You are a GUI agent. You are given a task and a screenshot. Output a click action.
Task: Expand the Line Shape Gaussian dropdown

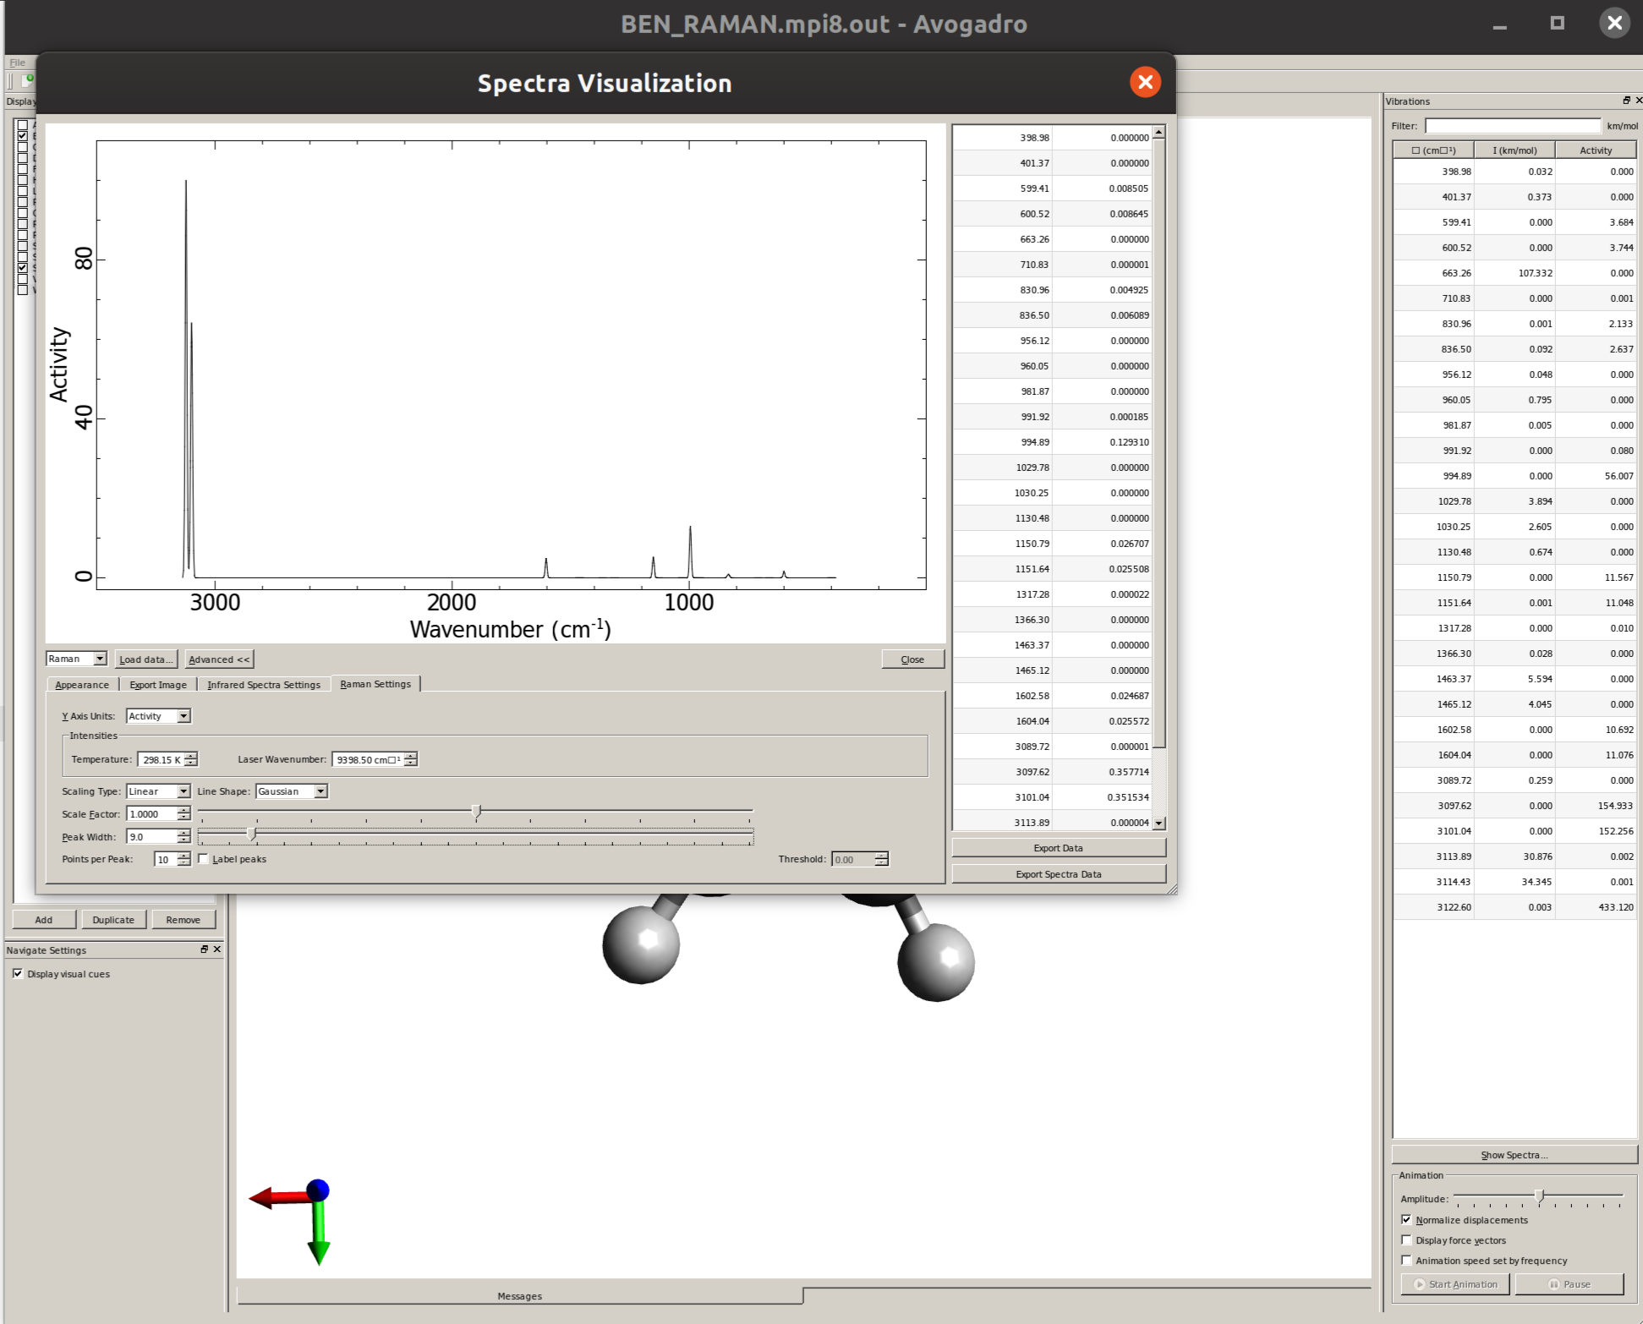[x=320, y=791]
